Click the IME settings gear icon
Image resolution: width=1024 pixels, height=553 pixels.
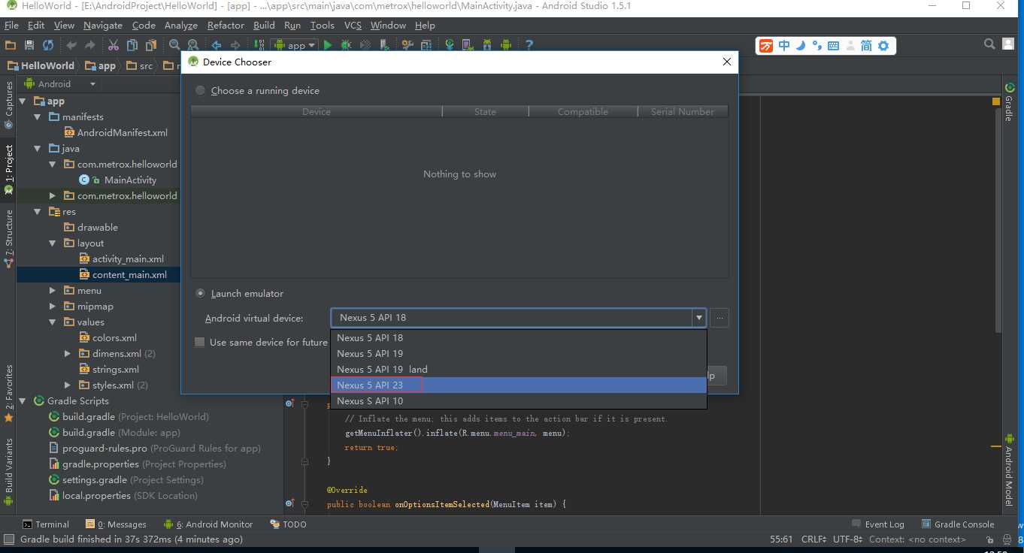[883, 46]
